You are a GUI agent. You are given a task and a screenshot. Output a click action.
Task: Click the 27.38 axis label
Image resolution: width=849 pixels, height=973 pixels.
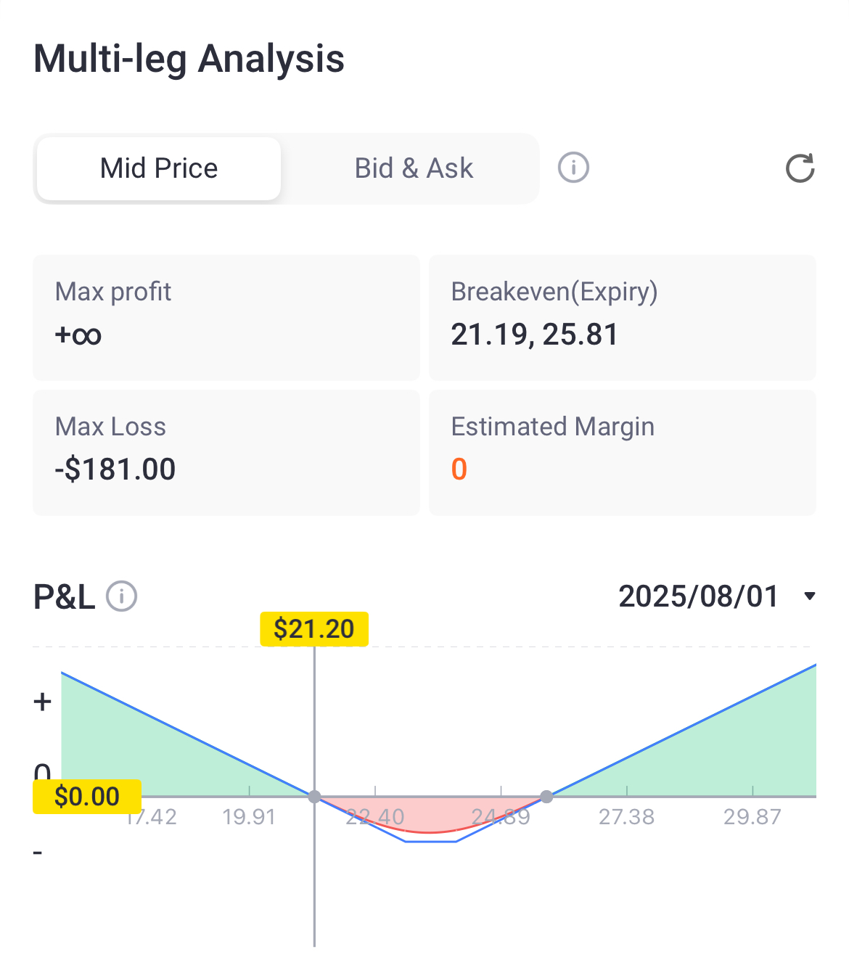[626, 817]
